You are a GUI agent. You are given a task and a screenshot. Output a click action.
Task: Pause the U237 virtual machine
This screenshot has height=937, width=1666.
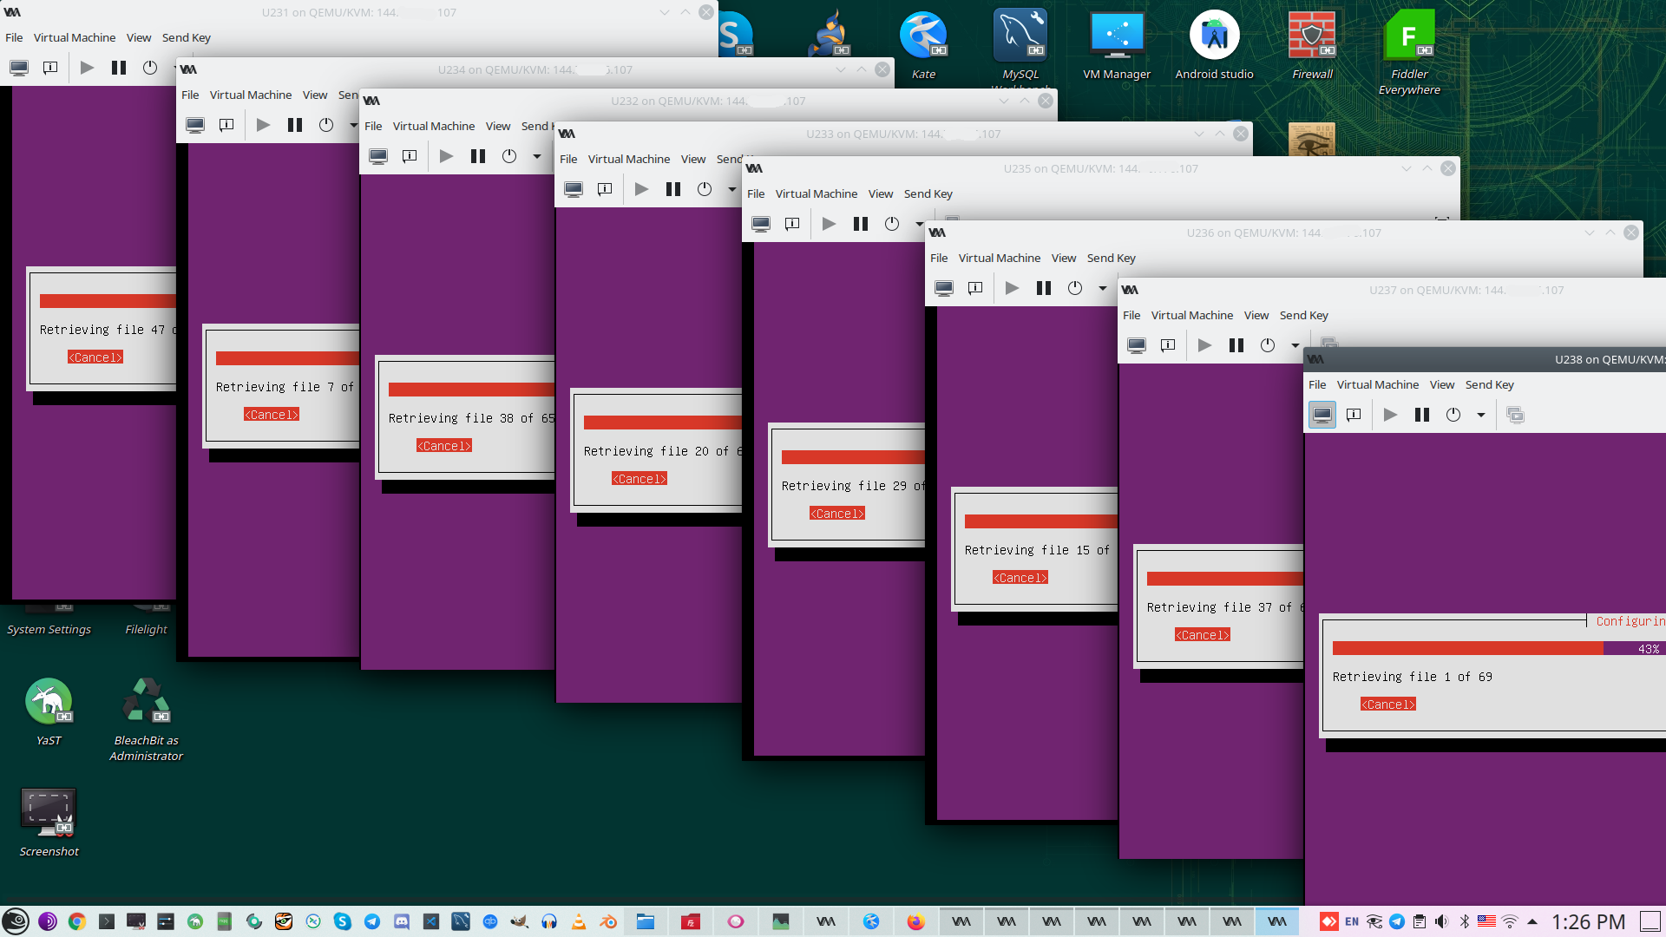[1236, 345]
